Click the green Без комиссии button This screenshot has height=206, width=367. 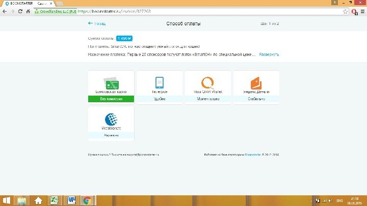pos(111,99)
